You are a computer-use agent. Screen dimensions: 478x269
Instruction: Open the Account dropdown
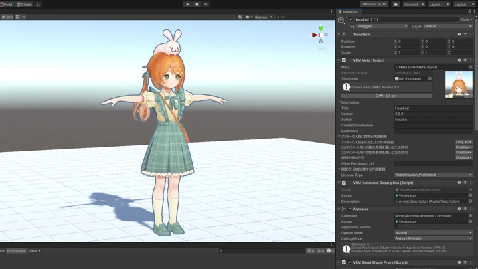pos(414,4)
